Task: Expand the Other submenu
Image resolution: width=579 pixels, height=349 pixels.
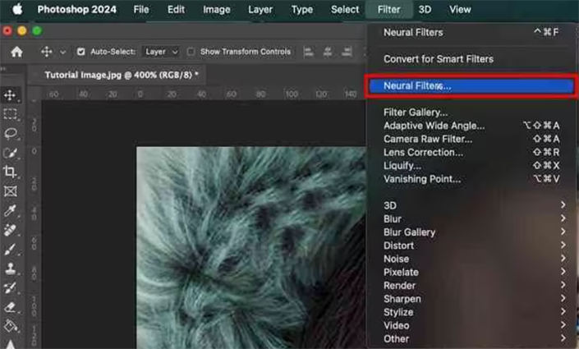Action: pyautogui.click(x=471, y=338)
